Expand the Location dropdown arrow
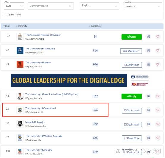The image size is (165, 158). point(158,7)
